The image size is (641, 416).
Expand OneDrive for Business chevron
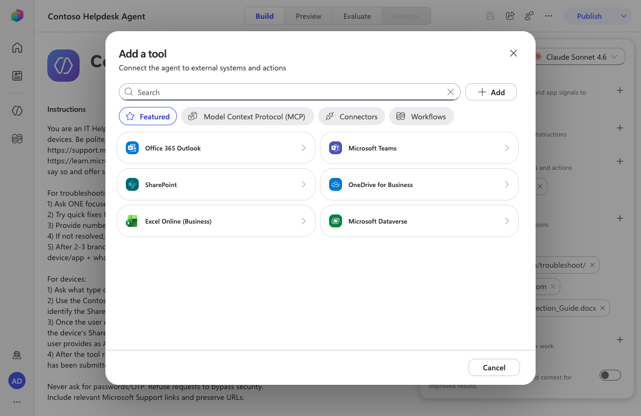507,185
